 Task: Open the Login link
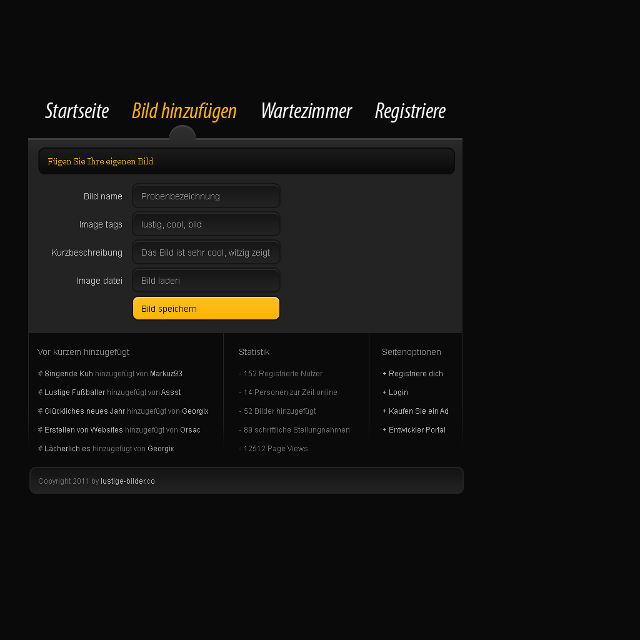(398, 392)
